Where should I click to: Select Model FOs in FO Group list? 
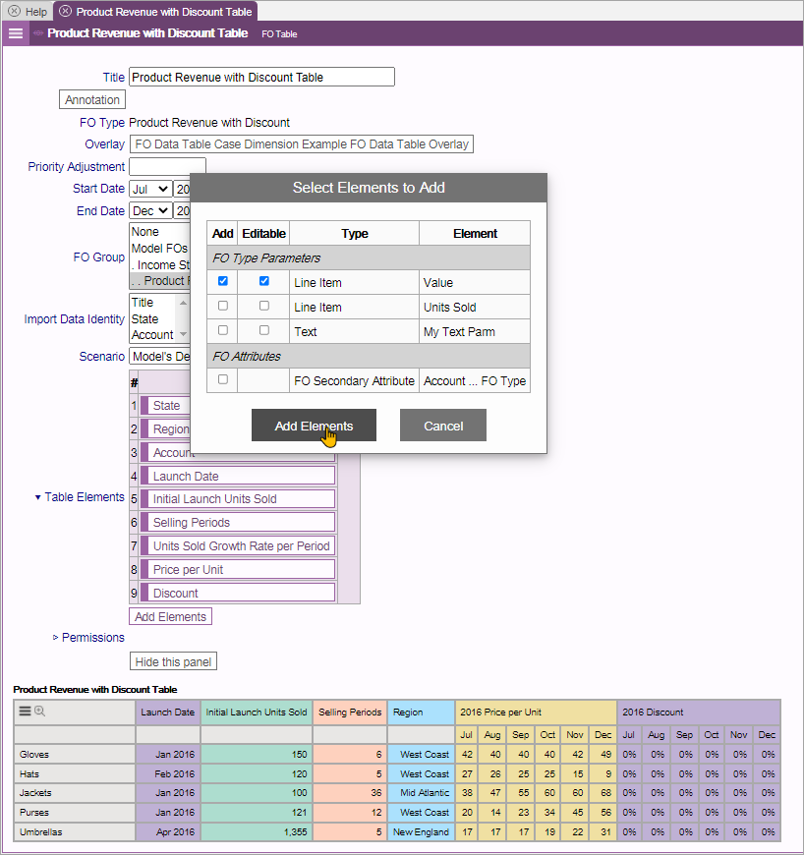pyautogui.click(x=159, y=248)
